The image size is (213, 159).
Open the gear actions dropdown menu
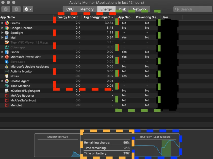click(28, 9)
